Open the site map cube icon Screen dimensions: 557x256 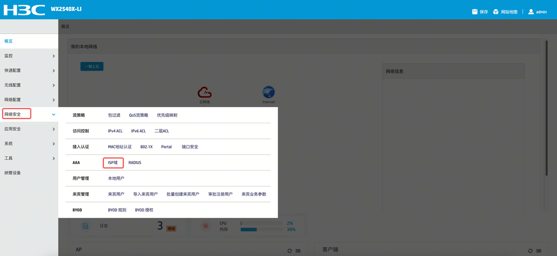pos(496,12)
